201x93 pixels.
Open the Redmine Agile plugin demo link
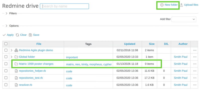tap(36, 50)
